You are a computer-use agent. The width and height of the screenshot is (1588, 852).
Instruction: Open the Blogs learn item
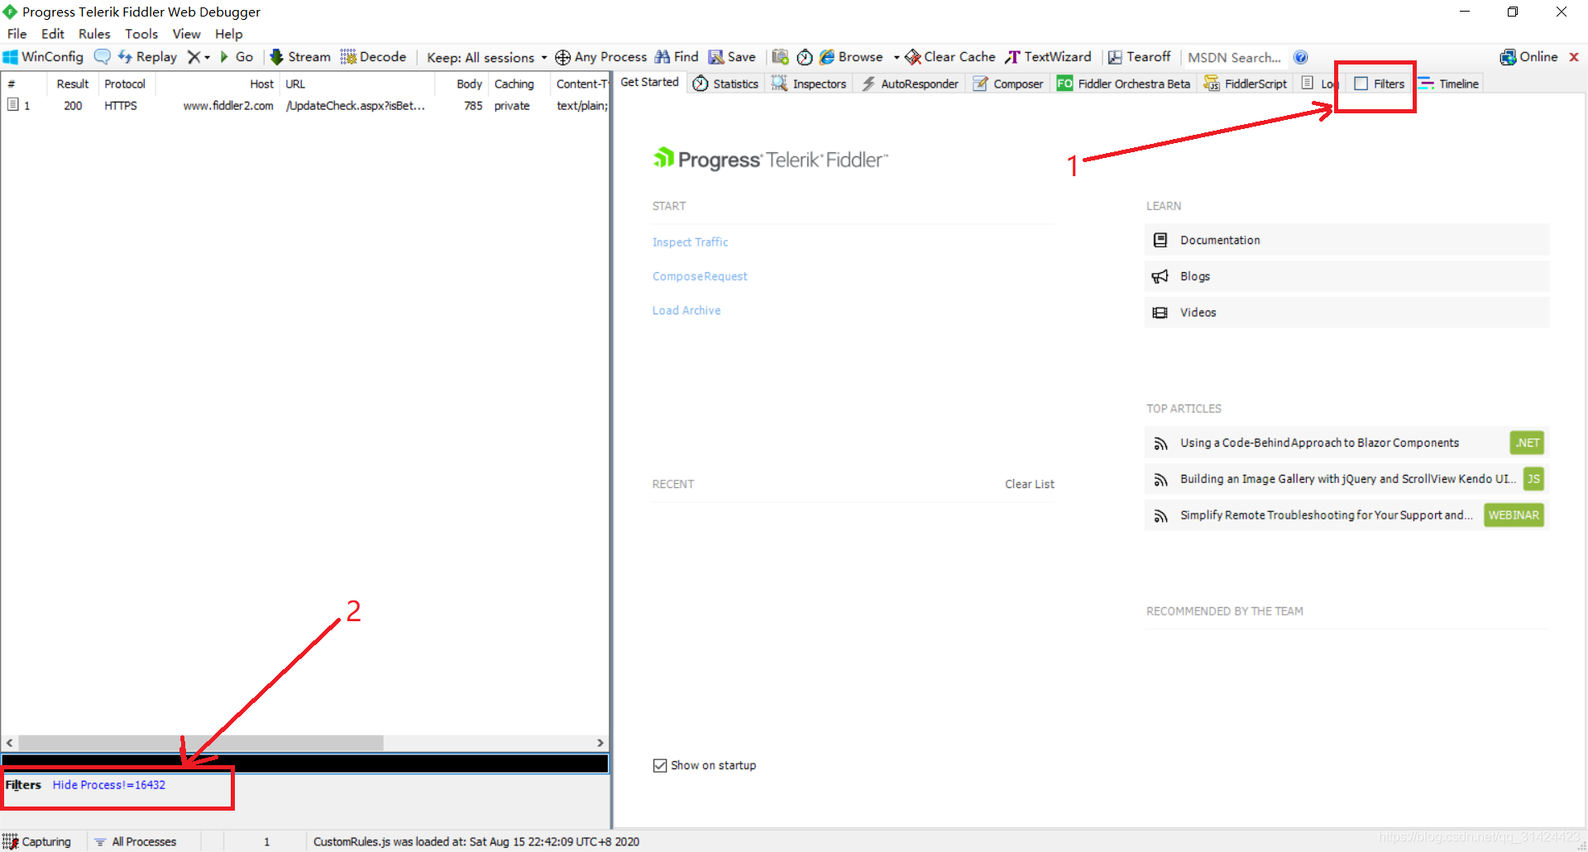coord(1347,276)
